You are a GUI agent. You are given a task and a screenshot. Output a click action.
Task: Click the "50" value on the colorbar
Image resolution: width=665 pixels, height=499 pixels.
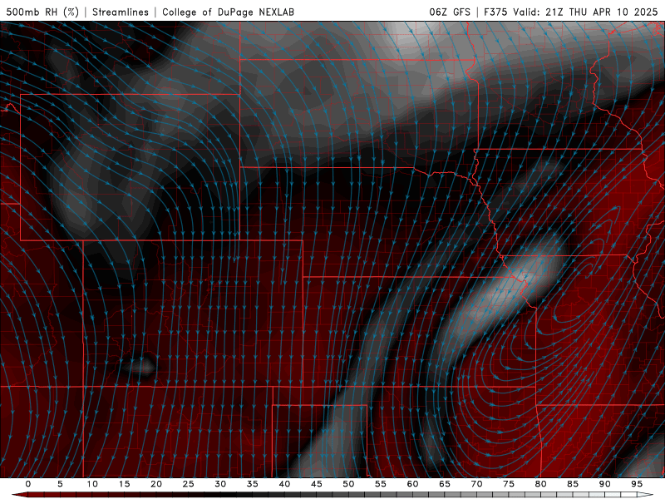tap(348, 484)
